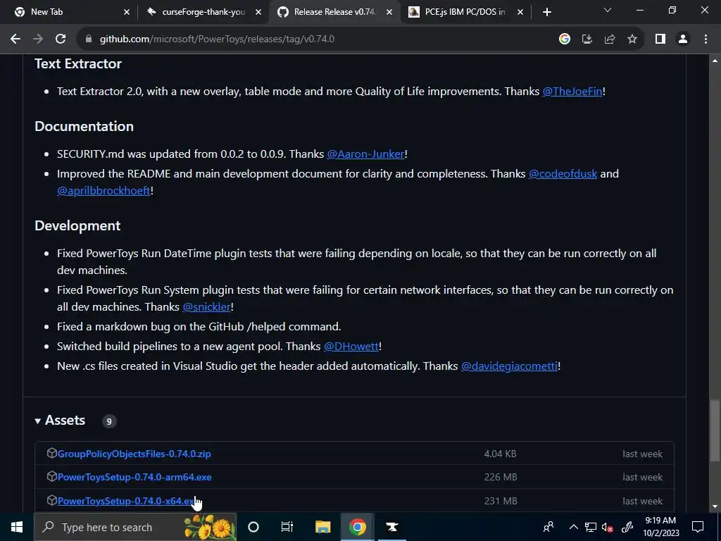Share this page via toolbar share icon
This screenshot has height=541, width=721.
tap(610, 39)
